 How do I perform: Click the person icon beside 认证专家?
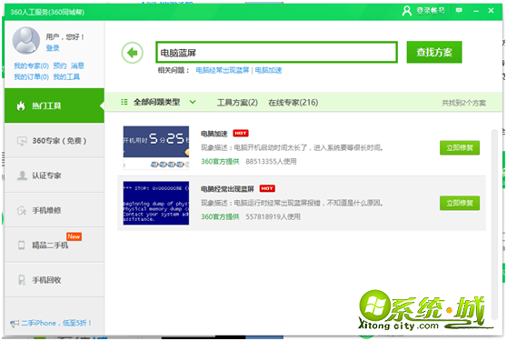click(x=22, y=176)
